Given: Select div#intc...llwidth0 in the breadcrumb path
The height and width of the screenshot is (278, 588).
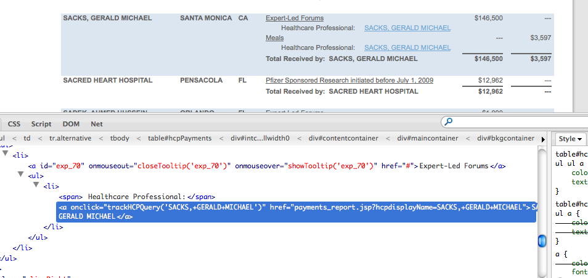Looking at the screenshot, I should (x=260, y=138).
